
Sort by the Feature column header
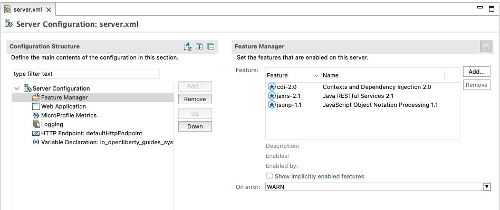[293, 75]
